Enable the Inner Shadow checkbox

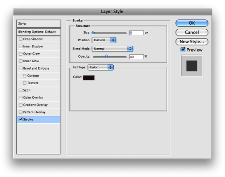[x=21, y=46]
